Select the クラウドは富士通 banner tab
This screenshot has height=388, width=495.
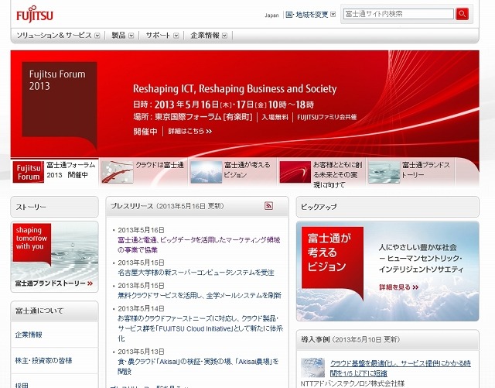click(x=144, y=173)
